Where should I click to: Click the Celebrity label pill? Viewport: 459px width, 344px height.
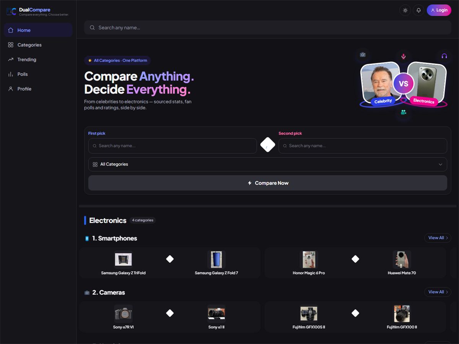click(x=383, y=101)
